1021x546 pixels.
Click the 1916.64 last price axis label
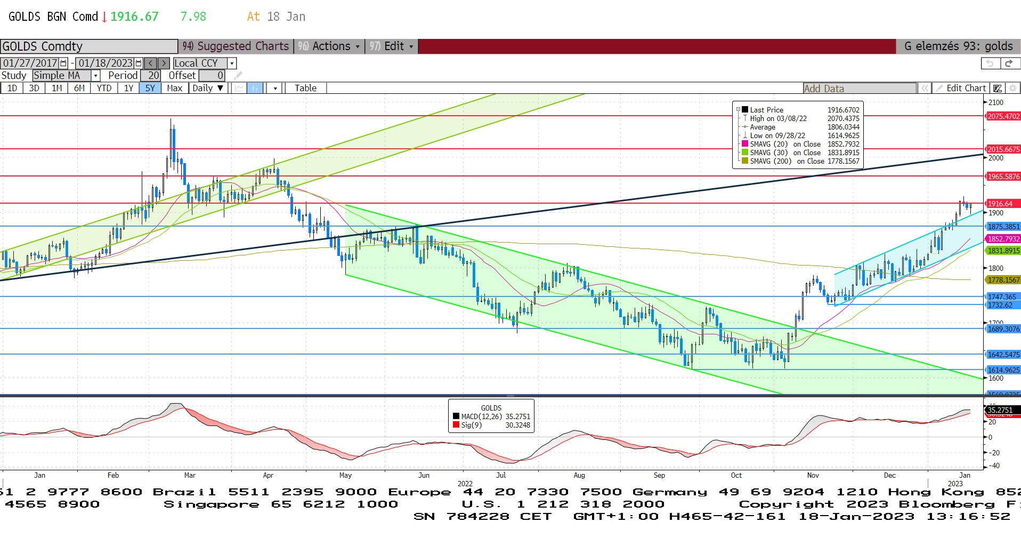tap(1003, 204)
